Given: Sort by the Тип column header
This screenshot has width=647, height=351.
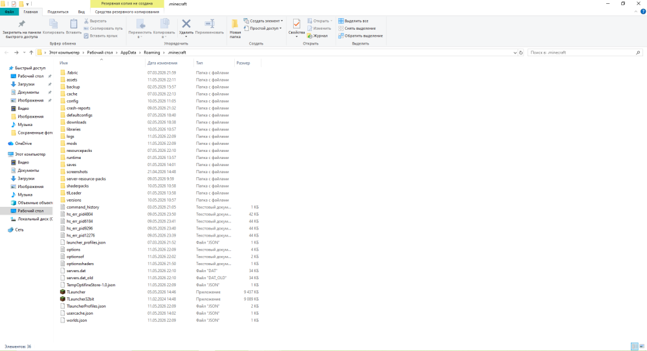Looking at the screenshot, I should tap(199, 63).
